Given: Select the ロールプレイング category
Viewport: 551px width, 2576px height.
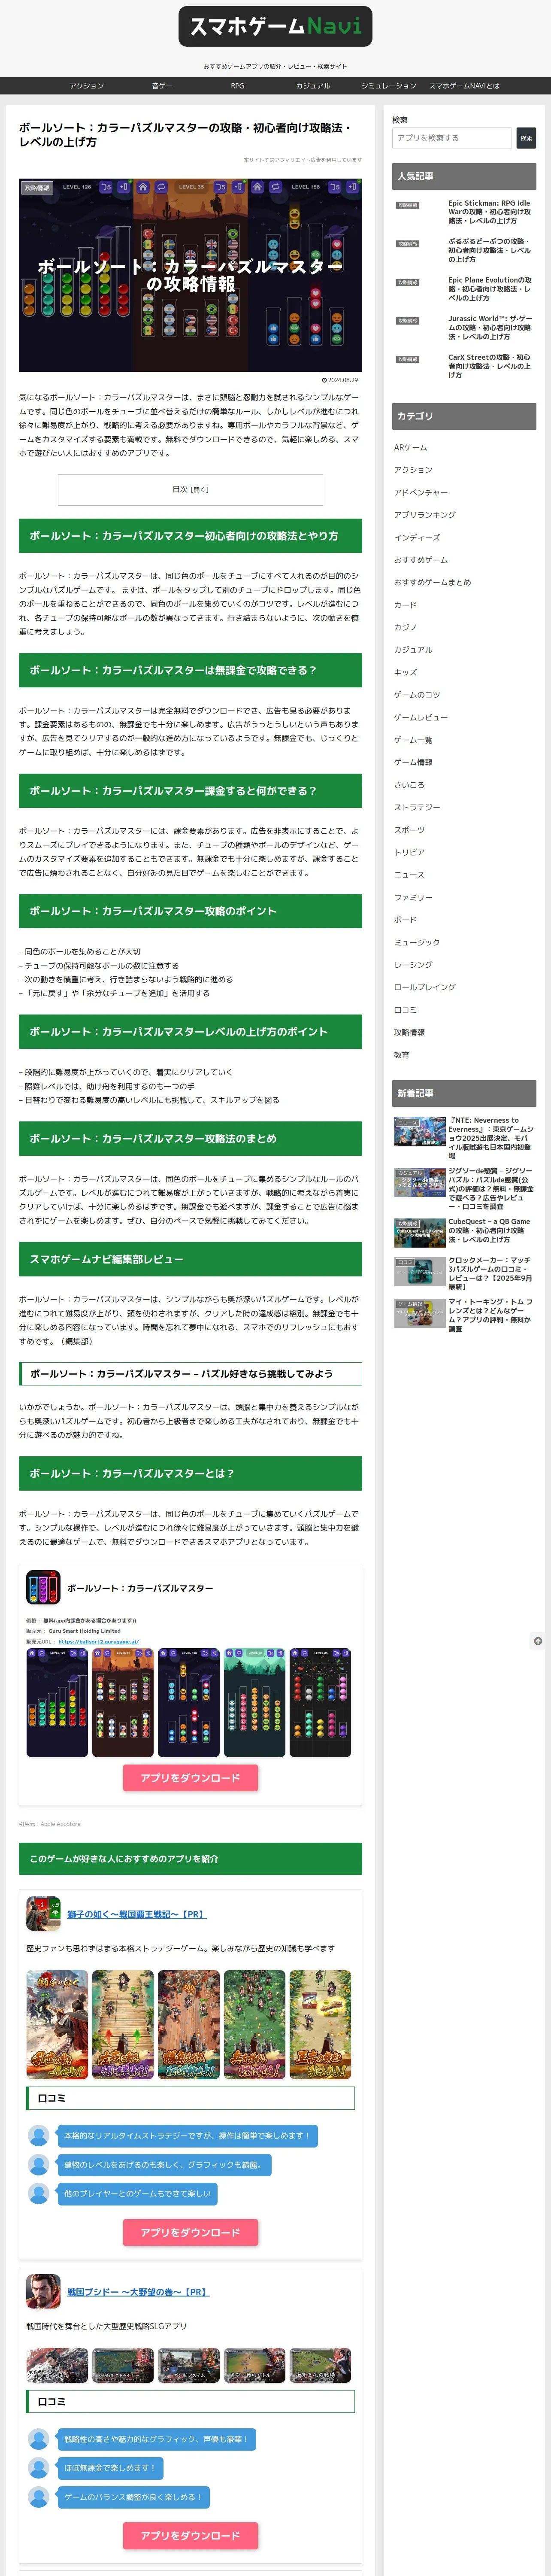Looking at the screenshot, I should pos(424,987).
